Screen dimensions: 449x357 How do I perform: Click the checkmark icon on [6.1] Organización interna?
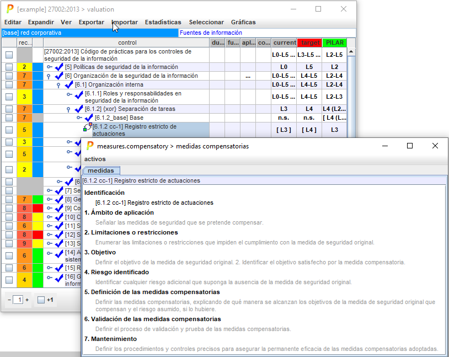(x=69, y=84)
